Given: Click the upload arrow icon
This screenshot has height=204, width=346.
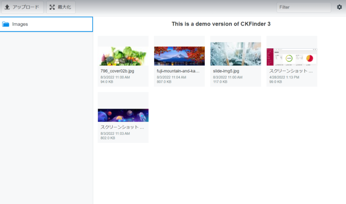Looking at the screenshot, I should coord(7,7).
